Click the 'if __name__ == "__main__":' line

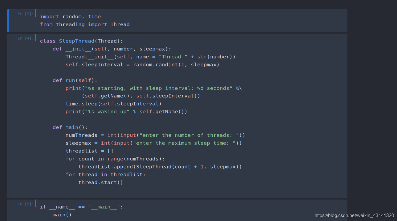(x=82, y=207)
